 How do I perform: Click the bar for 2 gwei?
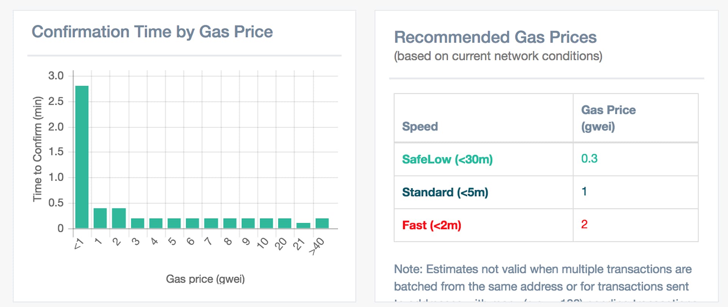pos(119,218)
